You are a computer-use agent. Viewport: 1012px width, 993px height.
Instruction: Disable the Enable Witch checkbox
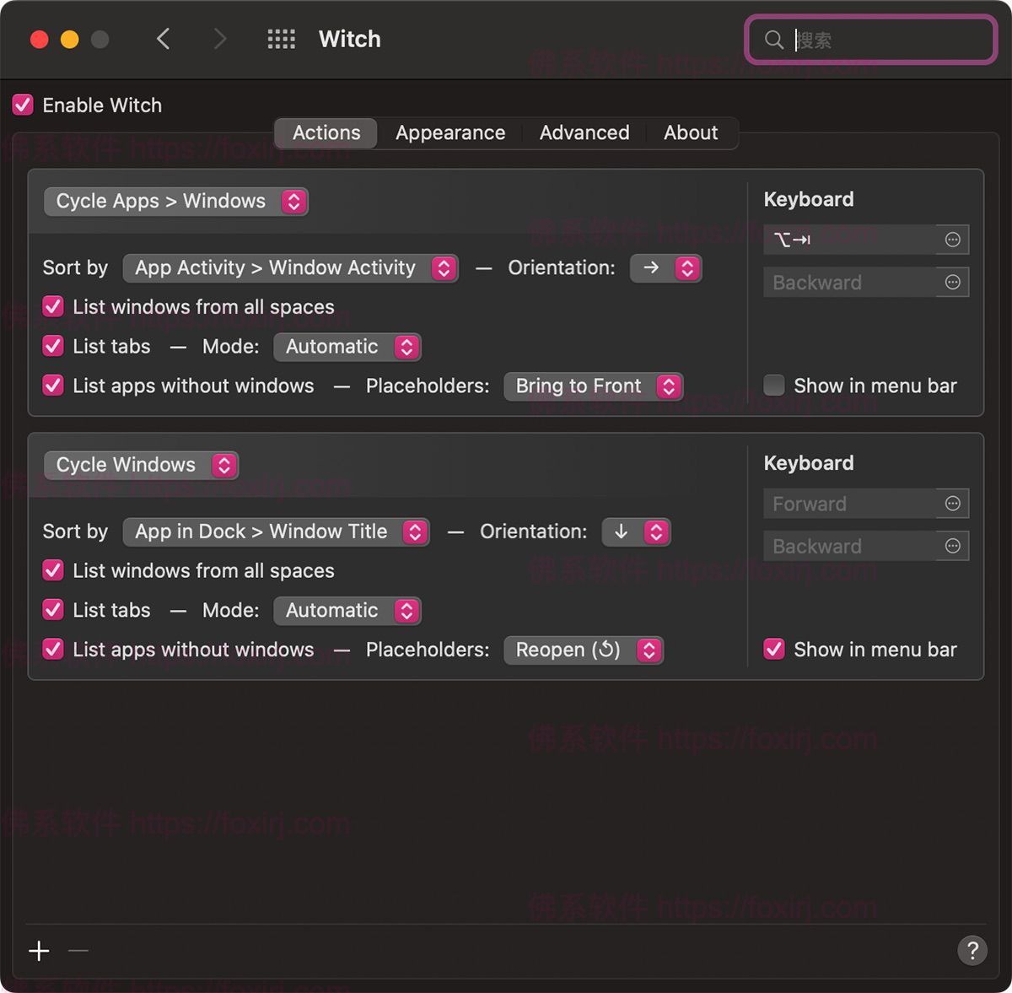pos(24,105)
